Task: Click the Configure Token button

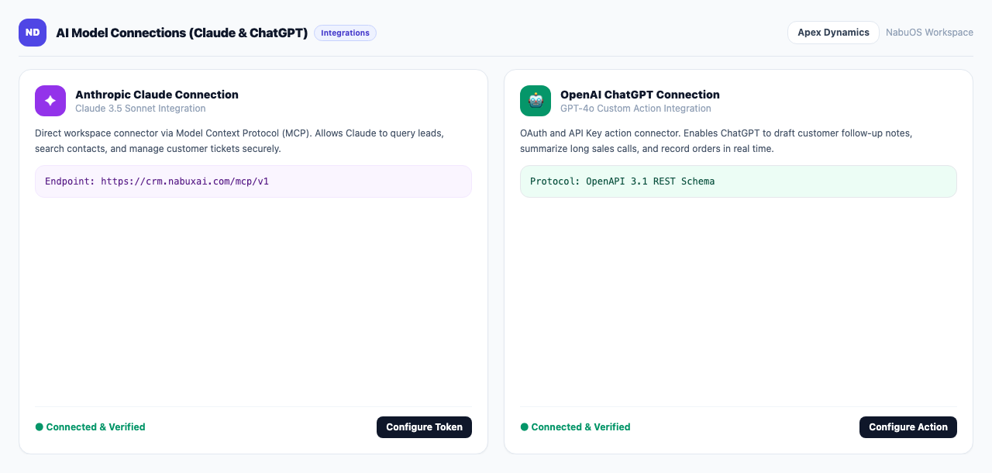Action: tap(424, 427)
